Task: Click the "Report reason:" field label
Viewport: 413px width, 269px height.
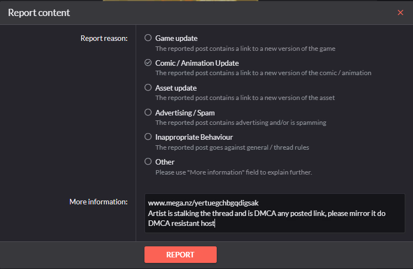Action: [104, 39]
